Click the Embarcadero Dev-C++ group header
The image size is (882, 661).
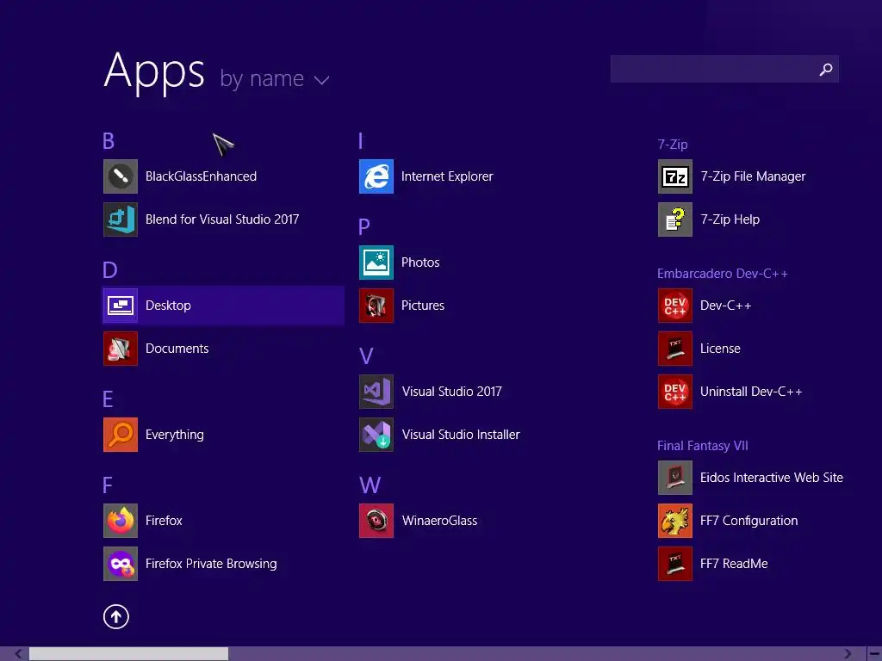click(x=723, y=274)
